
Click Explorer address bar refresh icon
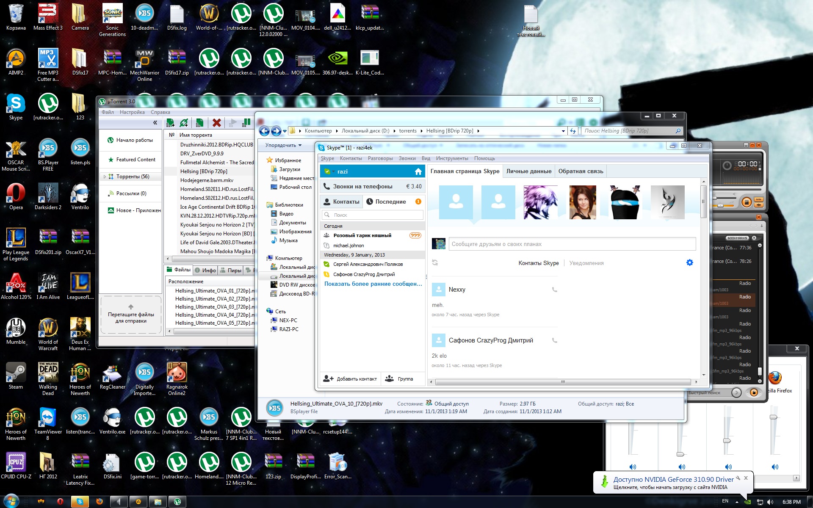click(x=573, y=131)
